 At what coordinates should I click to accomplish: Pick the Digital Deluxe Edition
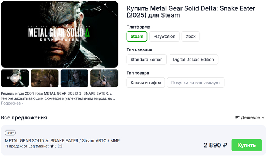193,60
